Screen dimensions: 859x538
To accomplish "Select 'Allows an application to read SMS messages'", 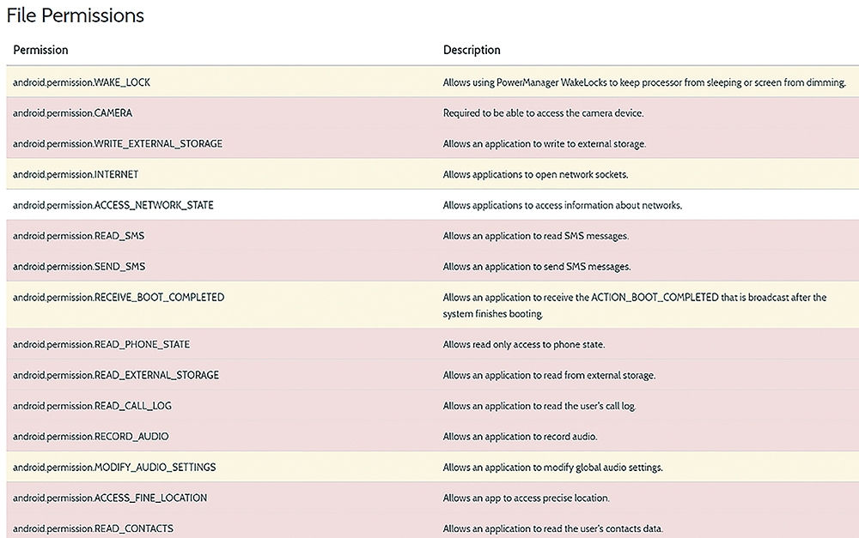I will [x=536, y=236].
